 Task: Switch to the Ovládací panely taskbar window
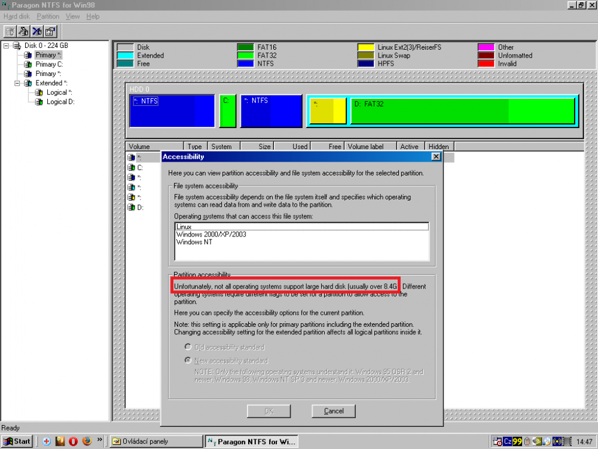pos(155,442)
